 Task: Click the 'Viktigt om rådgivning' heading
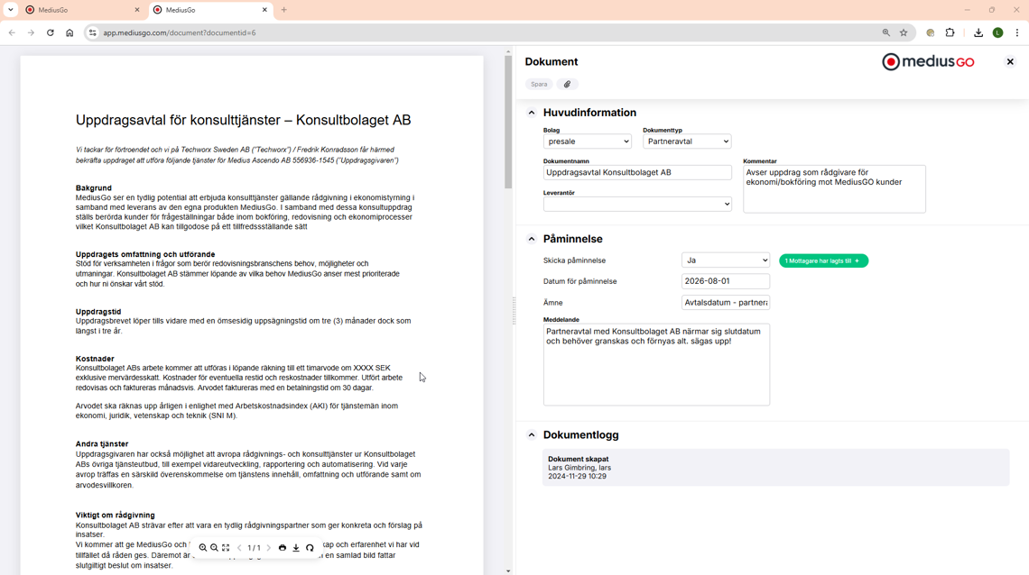point(115,516)
